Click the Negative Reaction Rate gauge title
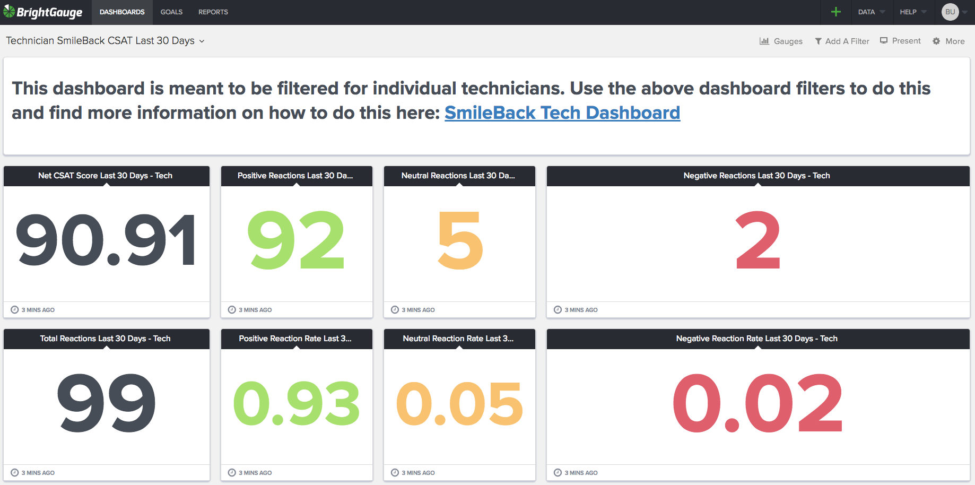Screen dimensions: 975x485 (757, 339)
